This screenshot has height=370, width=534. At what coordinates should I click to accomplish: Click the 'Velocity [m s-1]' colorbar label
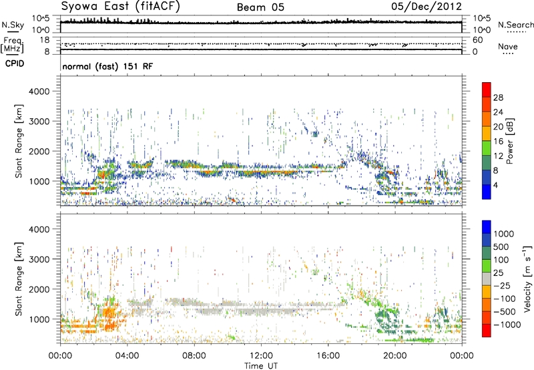[527, 279]
